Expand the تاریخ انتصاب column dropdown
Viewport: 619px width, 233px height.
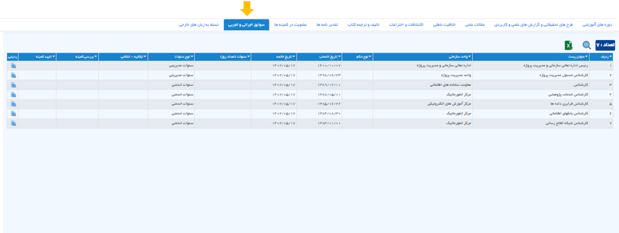[x=340, y=56]
